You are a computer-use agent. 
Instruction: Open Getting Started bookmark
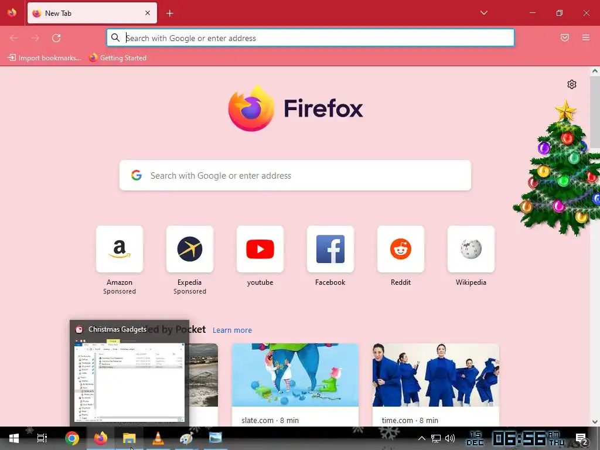(118, 58)
